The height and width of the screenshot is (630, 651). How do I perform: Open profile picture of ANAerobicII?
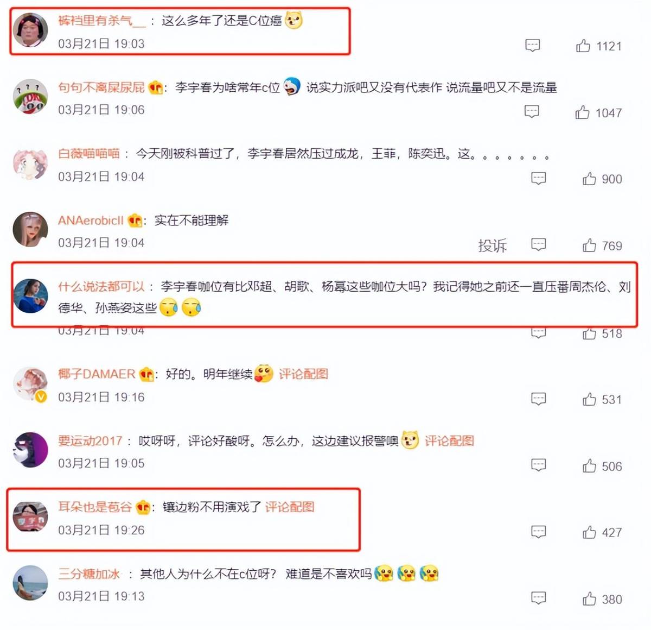click(30, 229)
